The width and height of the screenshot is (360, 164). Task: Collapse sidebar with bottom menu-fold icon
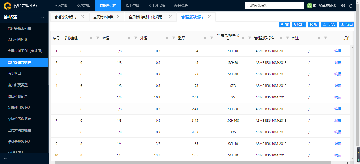[x=6, y=158]
